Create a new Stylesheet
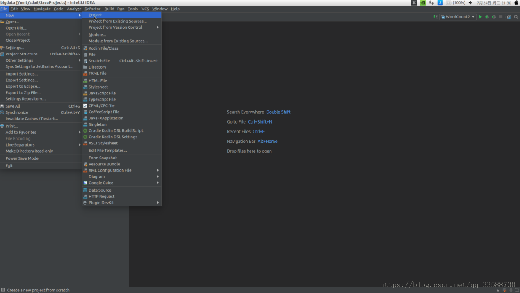Image resolution: width=520 pixels, height=293 pixels. point(121,87)
